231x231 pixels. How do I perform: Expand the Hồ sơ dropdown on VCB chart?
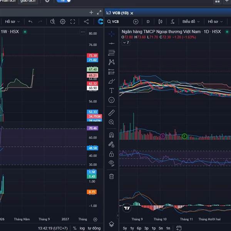(215, 22)
